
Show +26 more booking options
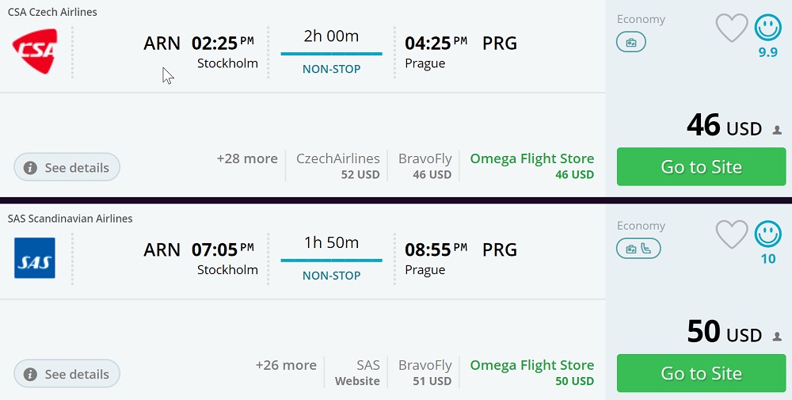pyautogui.click(x=286, y=365)
